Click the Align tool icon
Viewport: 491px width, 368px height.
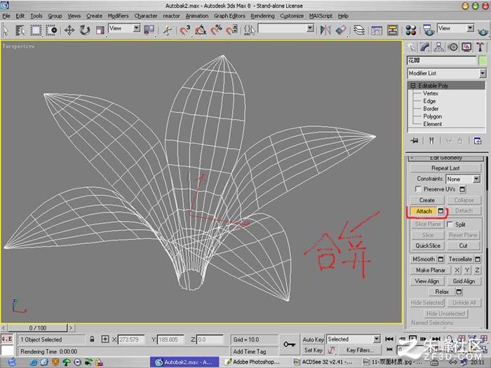point(341,30)
